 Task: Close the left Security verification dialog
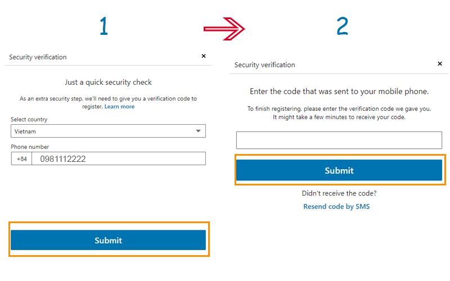coord(204,56)
